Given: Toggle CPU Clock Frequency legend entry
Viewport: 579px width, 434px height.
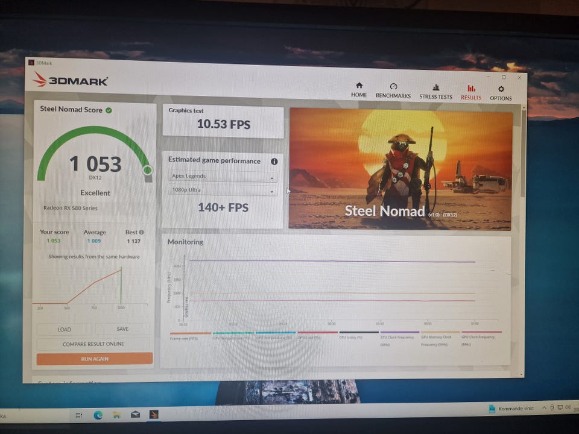Looking at the screenshot, I should 399,339.
